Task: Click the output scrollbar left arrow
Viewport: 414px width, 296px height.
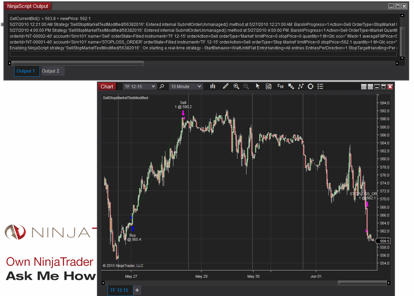Action: click(x=9, y=63)
